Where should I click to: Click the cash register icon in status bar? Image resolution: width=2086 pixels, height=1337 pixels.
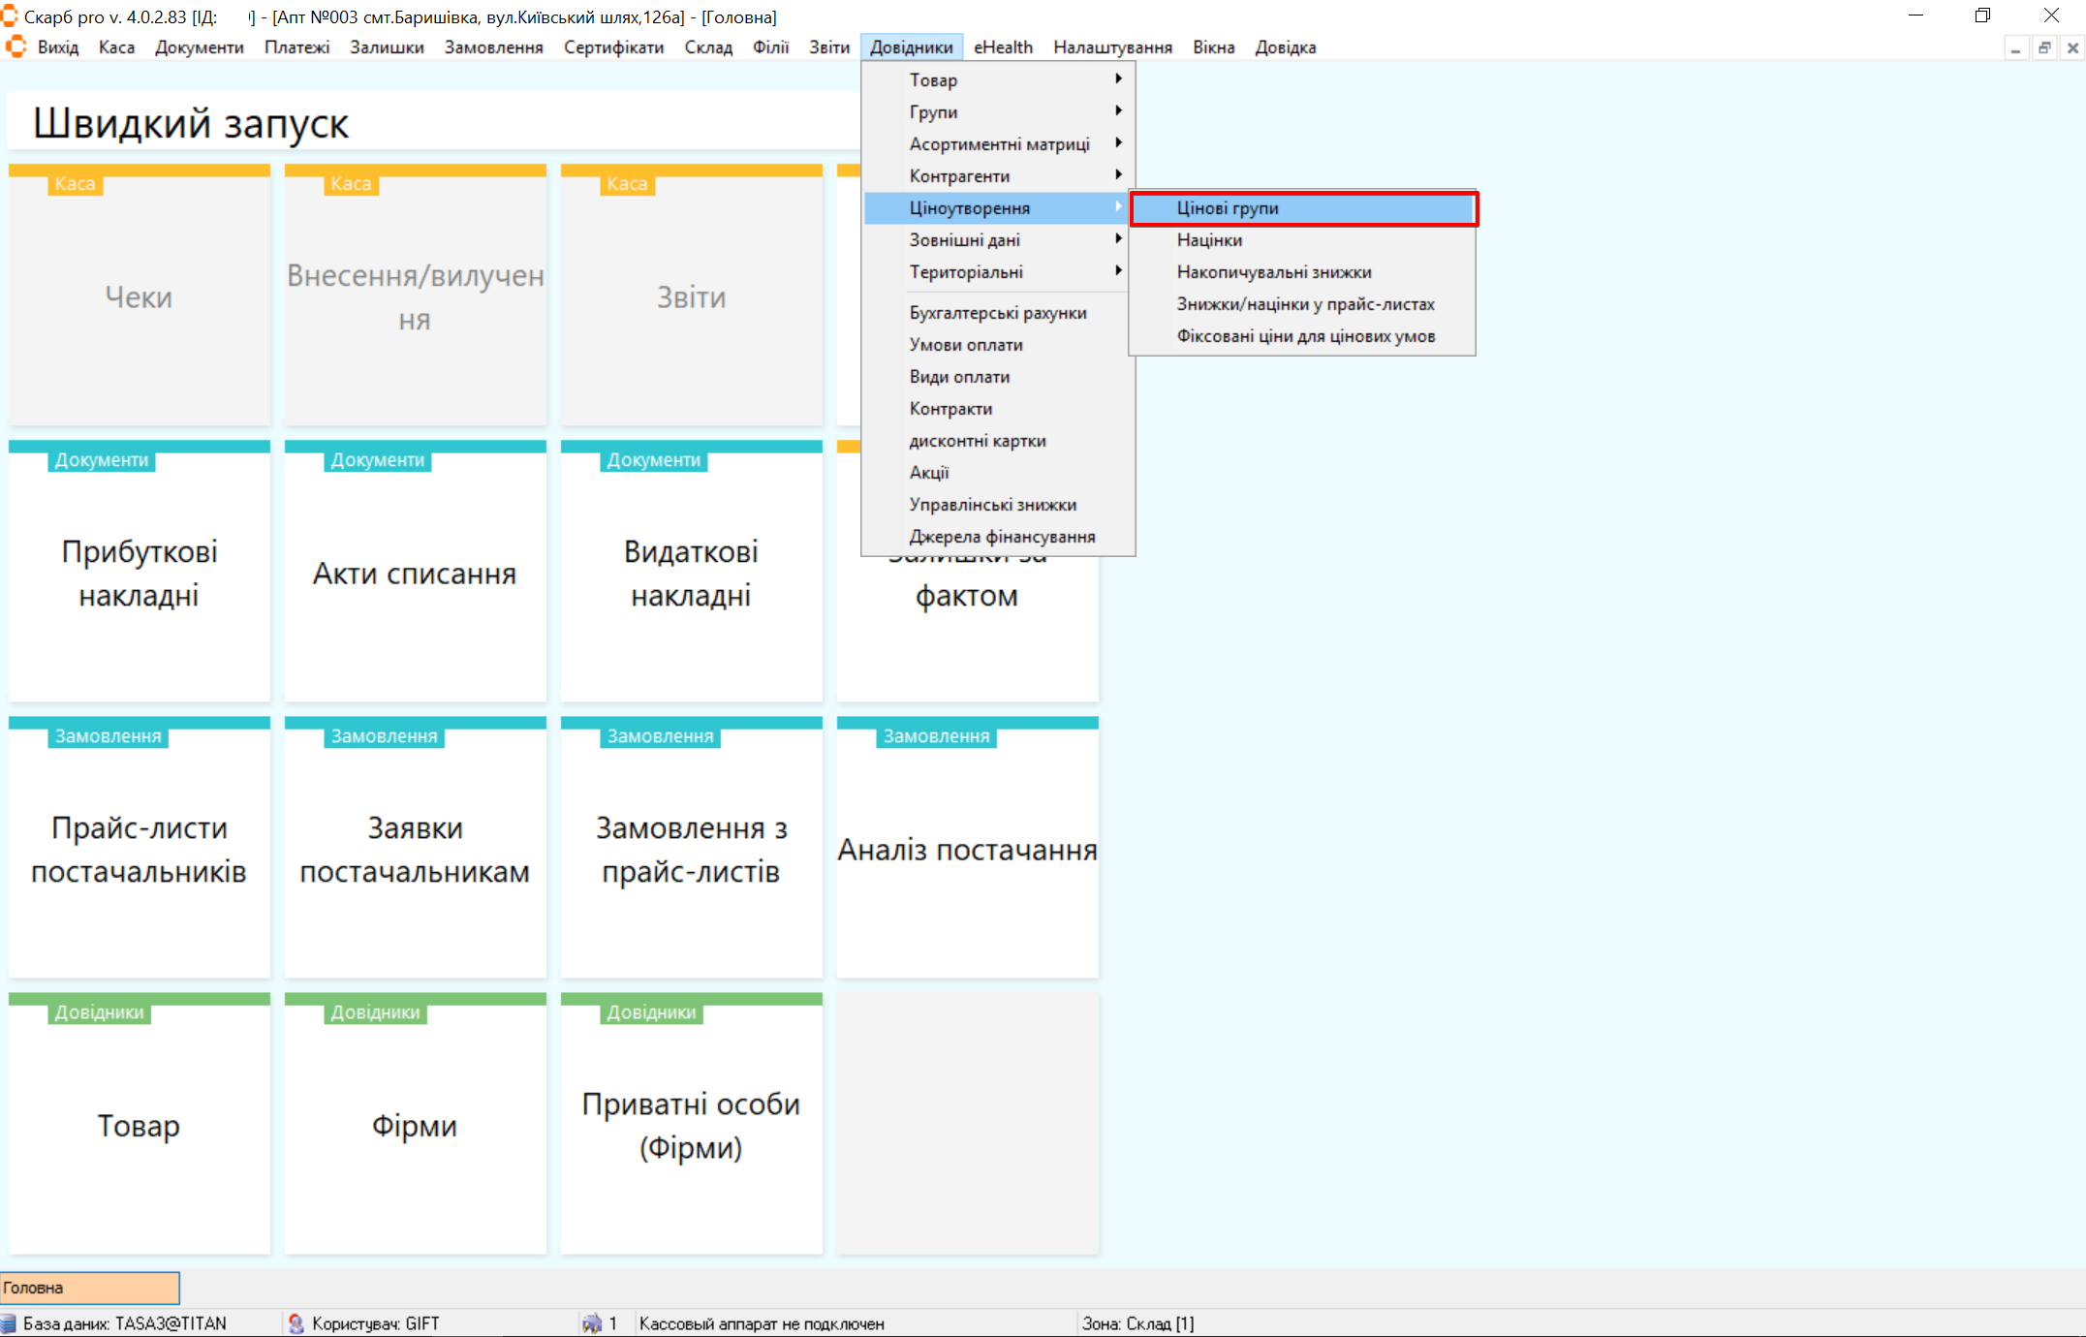click(x=591, y=1323)
